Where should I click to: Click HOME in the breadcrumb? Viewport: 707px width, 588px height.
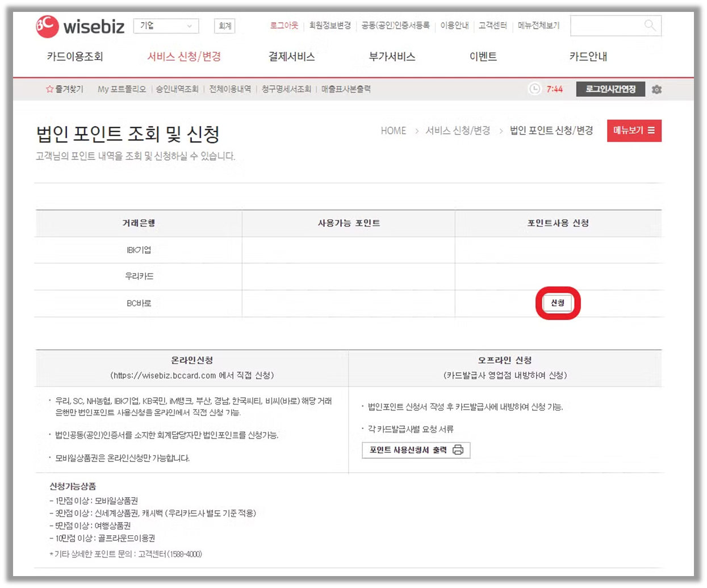point(394,131)
